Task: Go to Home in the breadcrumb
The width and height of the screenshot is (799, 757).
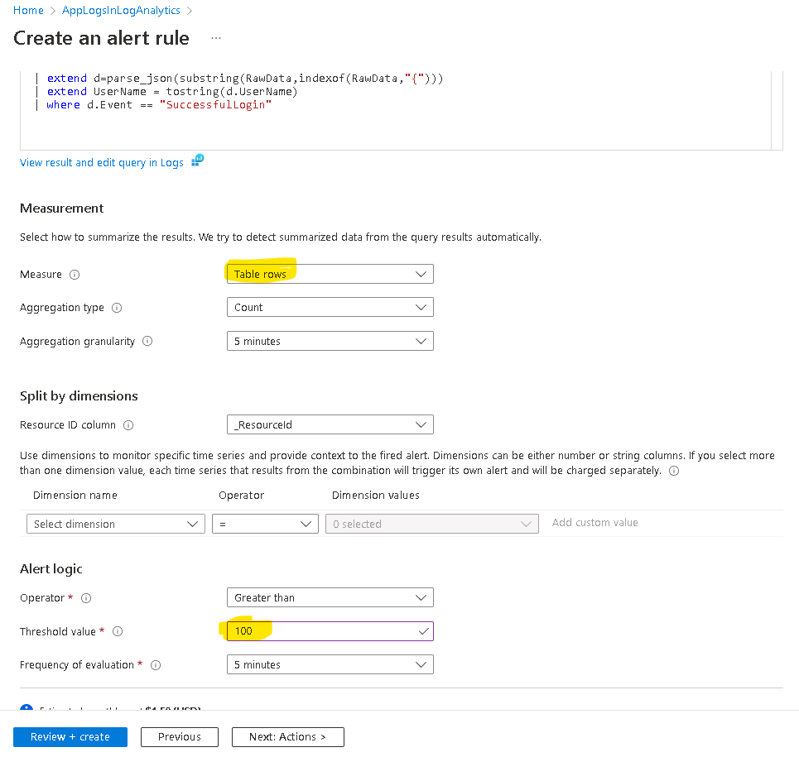Action: pyautogui.click(x=28, y=11)
